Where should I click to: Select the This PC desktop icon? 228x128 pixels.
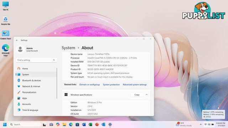pos(6,6)
